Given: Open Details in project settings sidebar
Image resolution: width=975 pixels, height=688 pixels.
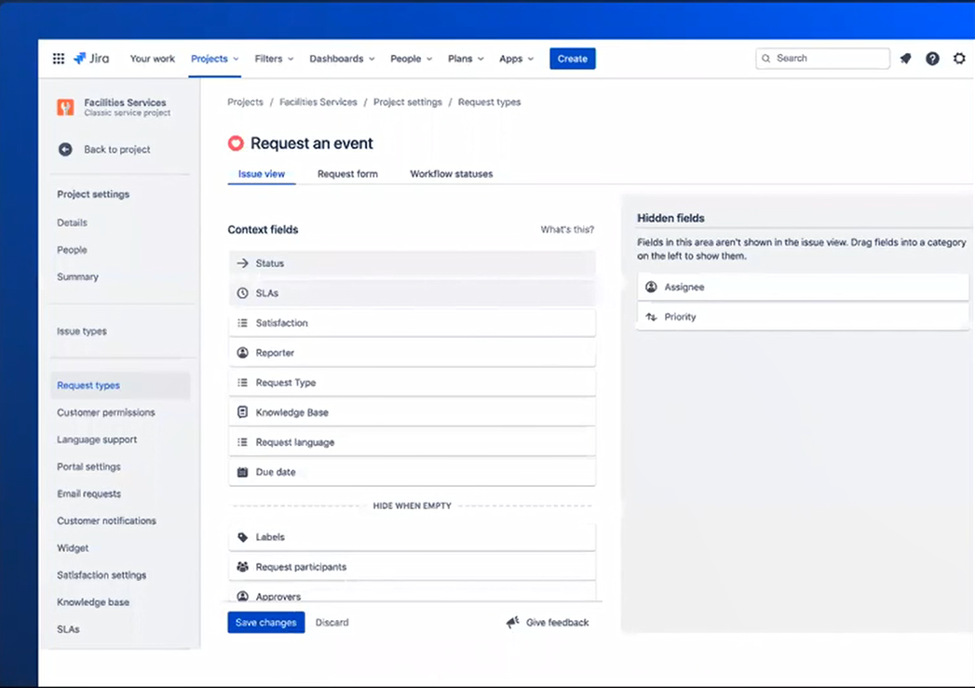Looking at the screenshot, I should (x=72, y=223).
